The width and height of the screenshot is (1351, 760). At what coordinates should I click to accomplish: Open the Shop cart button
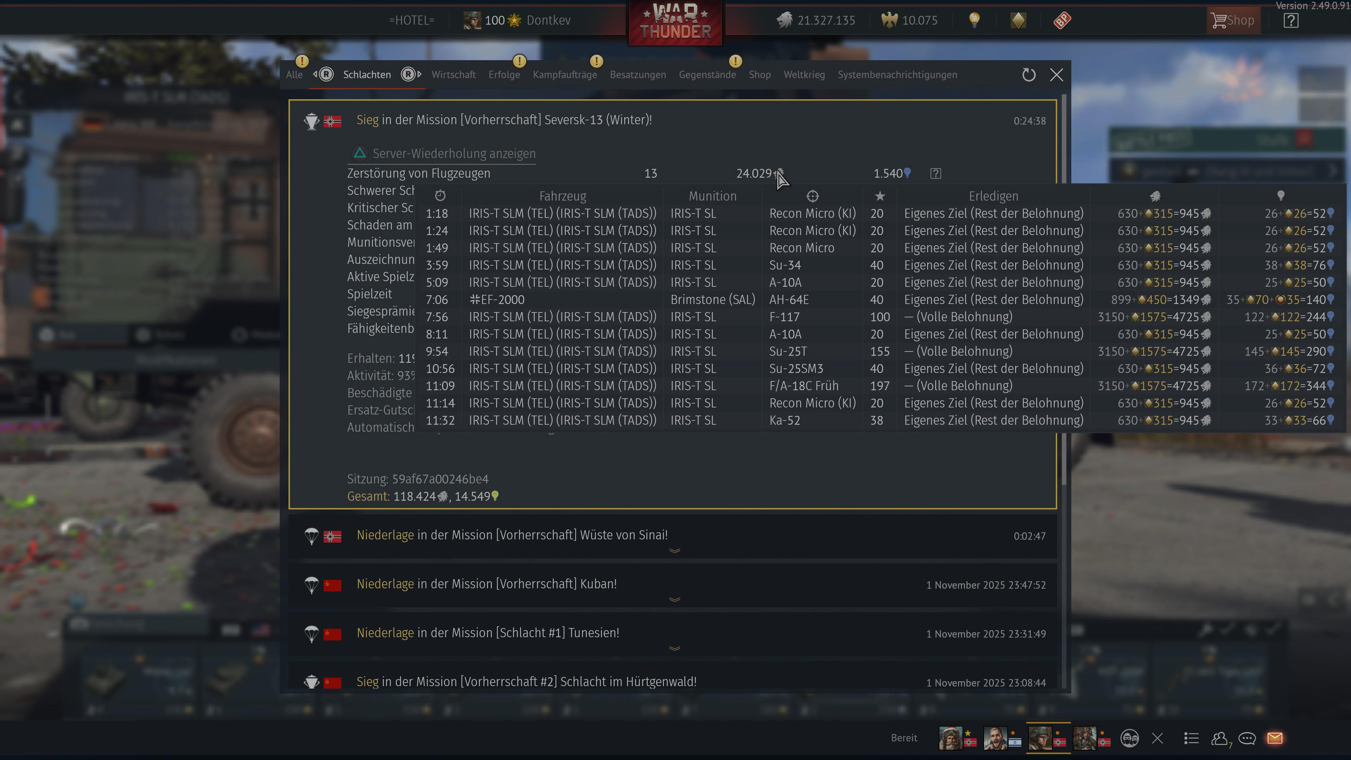1233,20
